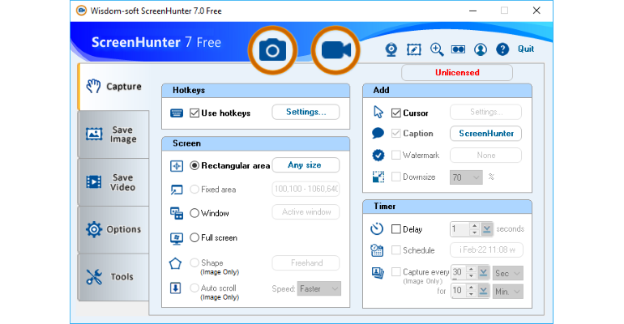Viewport: 624px width, 324px height.
Task: Expand the Delay seconds dropdown arrow
Action: point(486,229)
